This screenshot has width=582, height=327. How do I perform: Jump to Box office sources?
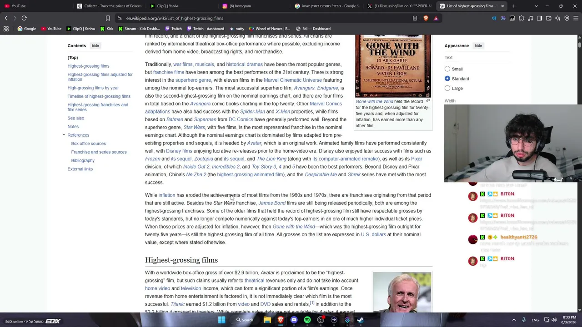coord(88,144)
